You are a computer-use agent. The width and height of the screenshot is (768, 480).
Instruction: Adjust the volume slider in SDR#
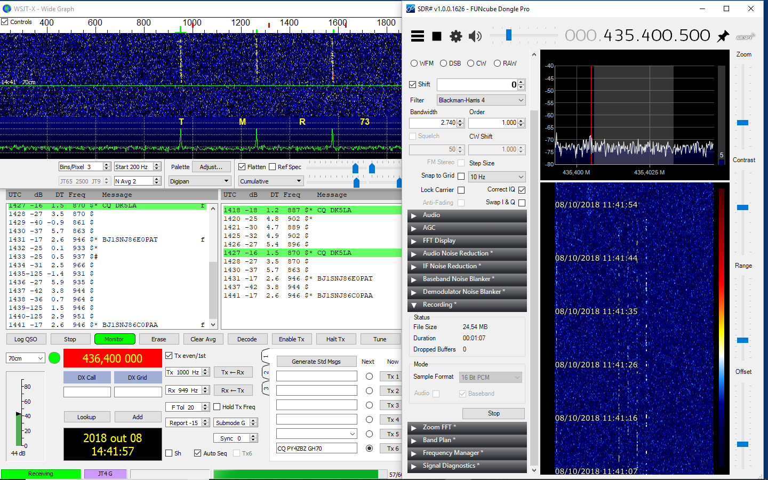point(509,35)
